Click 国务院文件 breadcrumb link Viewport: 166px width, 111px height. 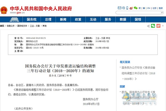[x=22, y=26]
